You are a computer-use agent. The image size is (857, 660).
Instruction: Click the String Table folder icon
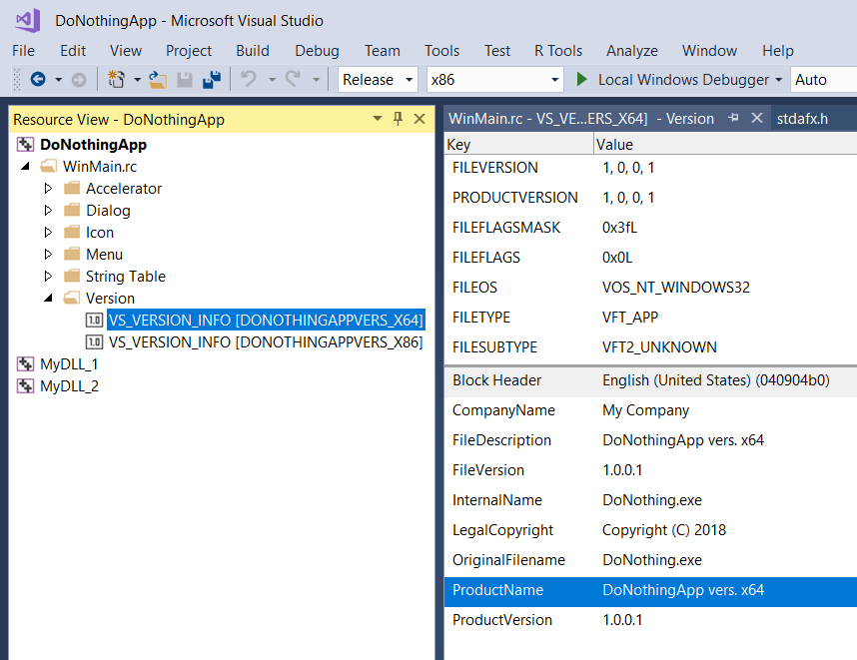(x=72, y=276)
